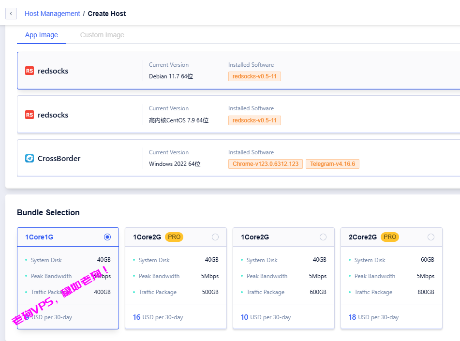Switch to the App Image tab
Viewport: 460px width, 341px height.
tap(42, 35)
